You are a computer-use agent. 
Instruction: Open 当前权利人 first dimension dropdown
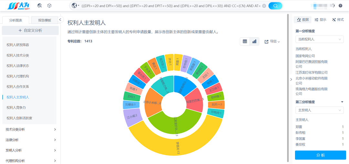(319, 39)
